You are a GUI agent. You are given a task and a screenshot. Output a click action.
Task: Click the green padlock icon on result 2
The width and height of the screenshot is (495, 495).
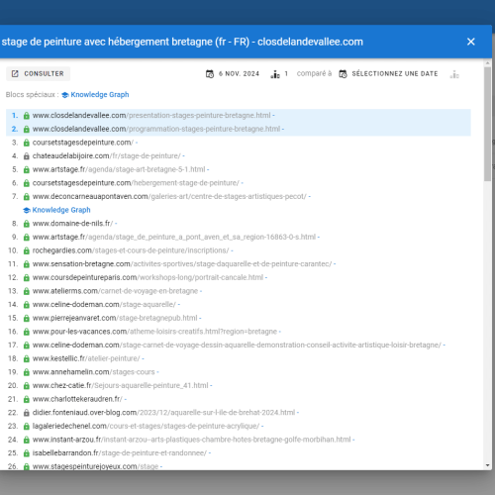(27, 130)
